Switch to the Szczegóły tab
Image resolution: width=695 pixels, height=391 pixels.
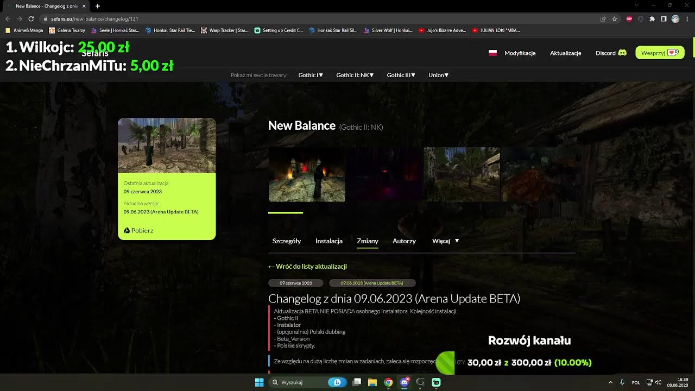pos(287,241)
